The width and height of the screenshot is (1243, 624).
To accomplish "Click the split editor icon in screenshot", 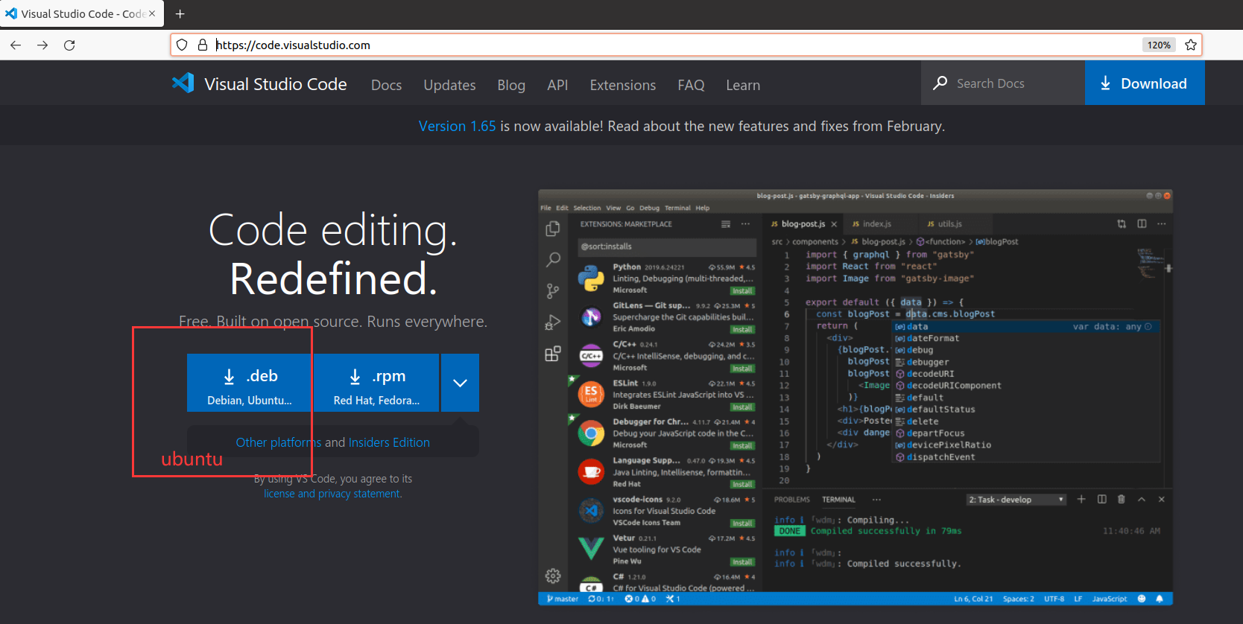I will click(x=1142, y=223).
